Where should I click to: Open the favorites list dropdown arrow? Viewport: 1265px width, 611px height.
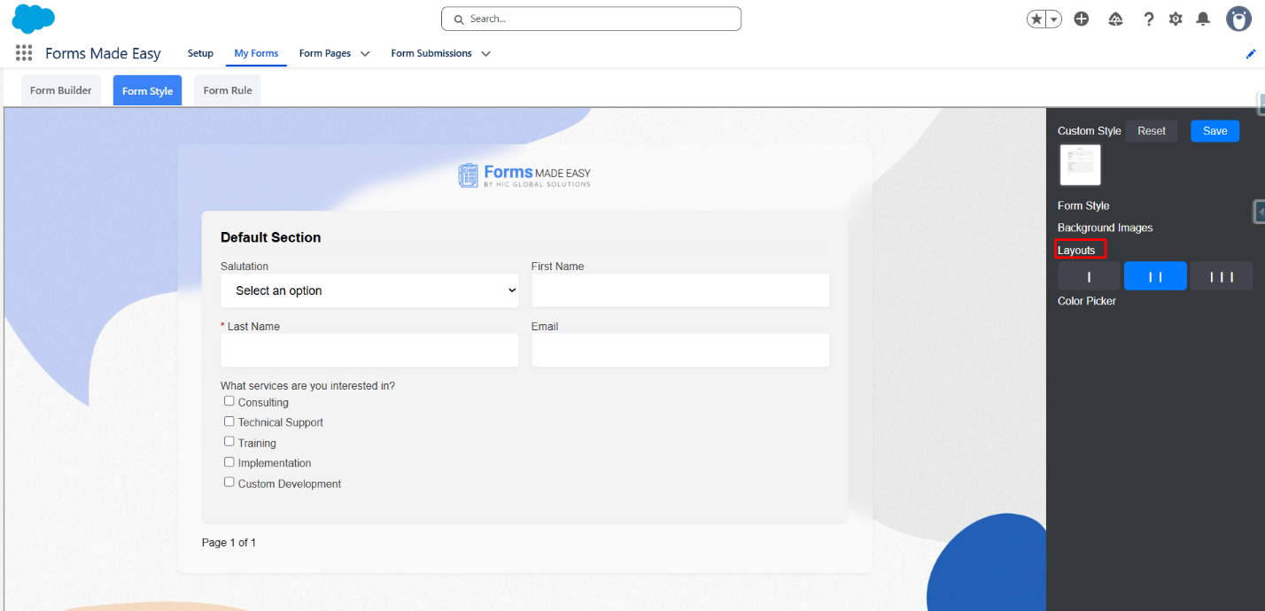click(x=1053, y=19)
